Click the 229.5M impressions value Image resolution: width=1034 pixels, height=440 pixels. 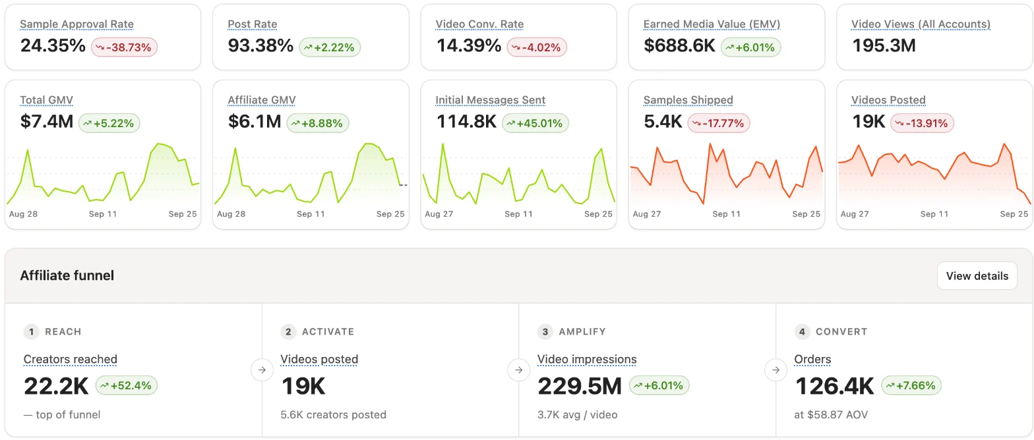click(x=580, y=386)
